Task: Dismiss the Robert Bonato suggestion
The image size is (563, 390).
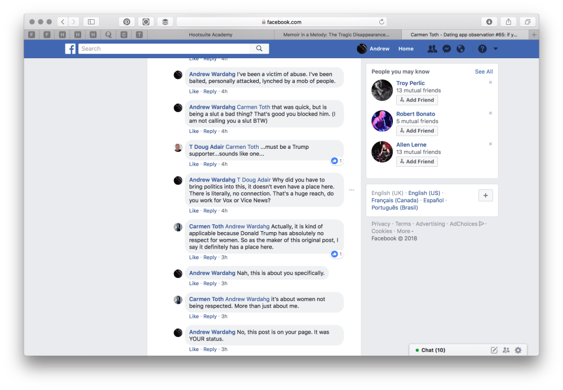Action: click(490, 113)
